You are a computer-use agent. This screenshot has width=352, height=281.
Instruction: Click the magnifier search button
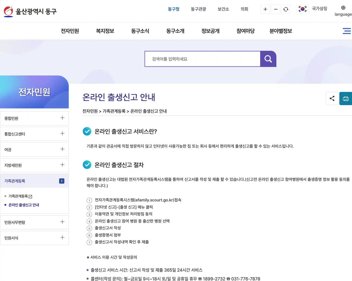coord(268,59)
